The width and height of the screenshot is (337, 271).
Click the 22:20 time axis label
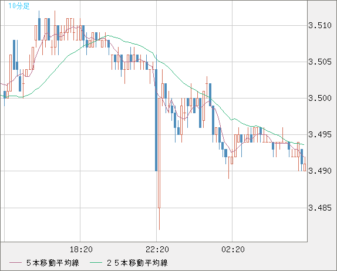coord(157,249)
